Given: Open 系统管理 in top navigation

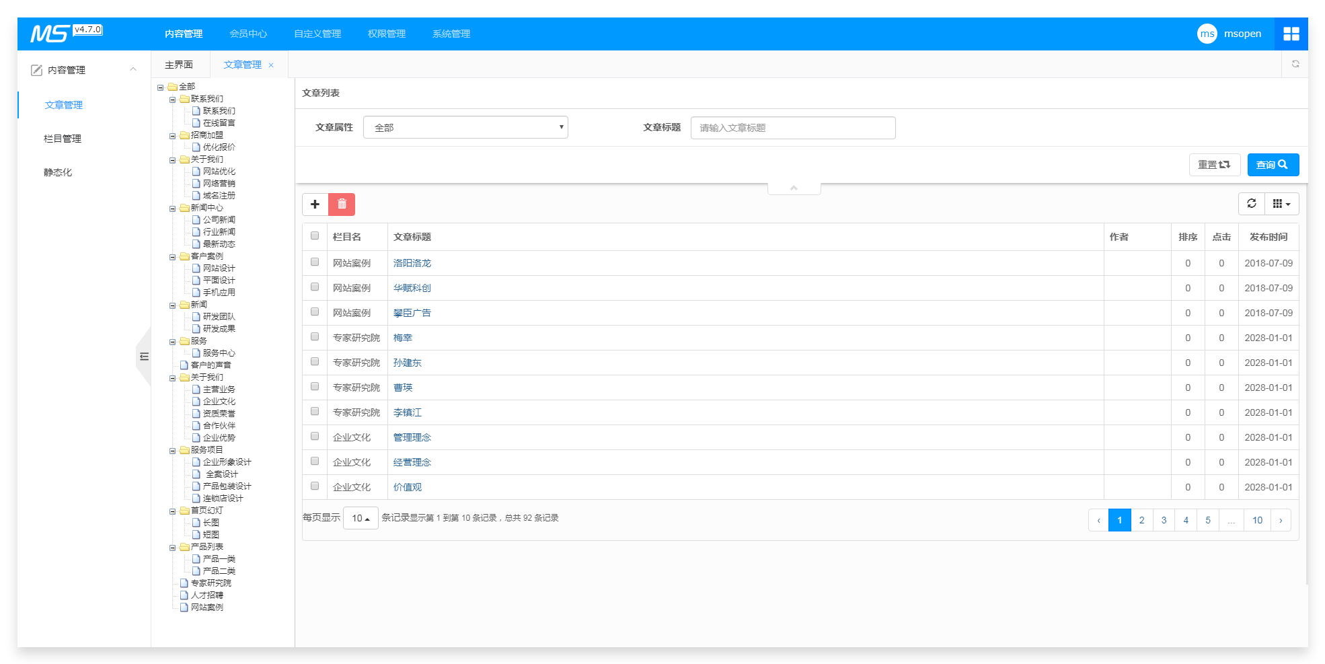Looking at the screenshot, I should point(451,34).
